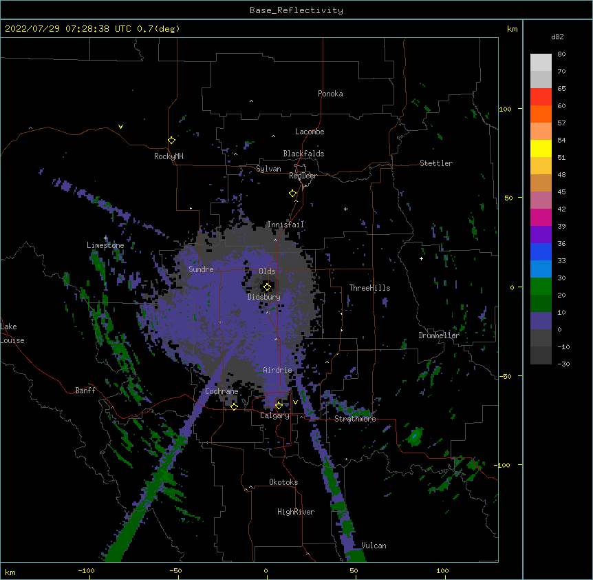The image size is (593, 580).
Task: Select the radar site diamond between Olds and Didsbury
Action: click(267, 287)
